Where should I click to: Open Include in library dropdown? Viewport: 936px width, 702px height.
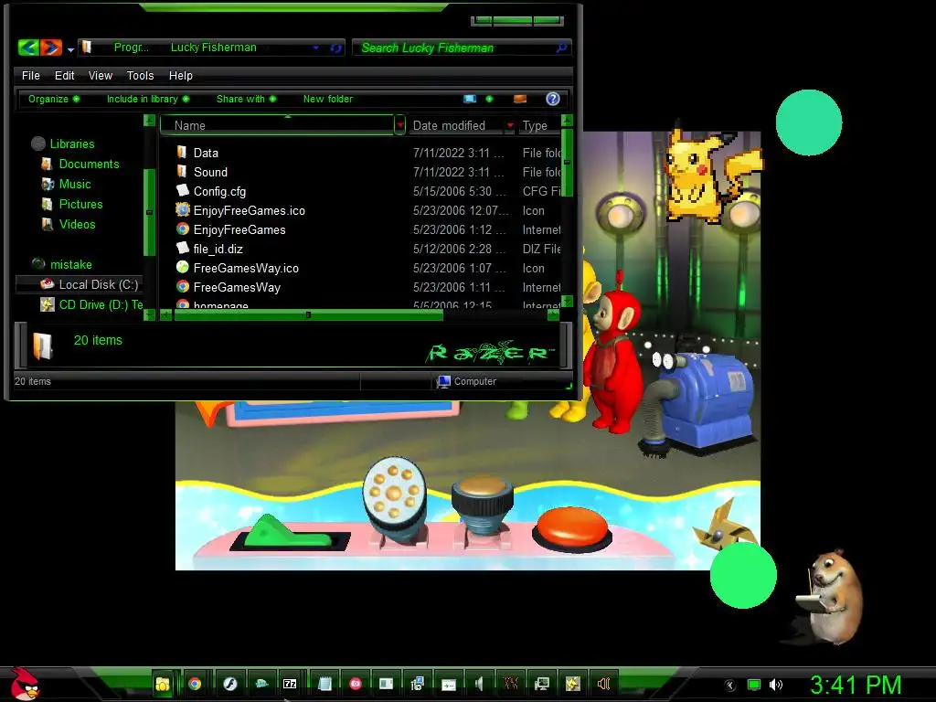(x=148, y=99)
